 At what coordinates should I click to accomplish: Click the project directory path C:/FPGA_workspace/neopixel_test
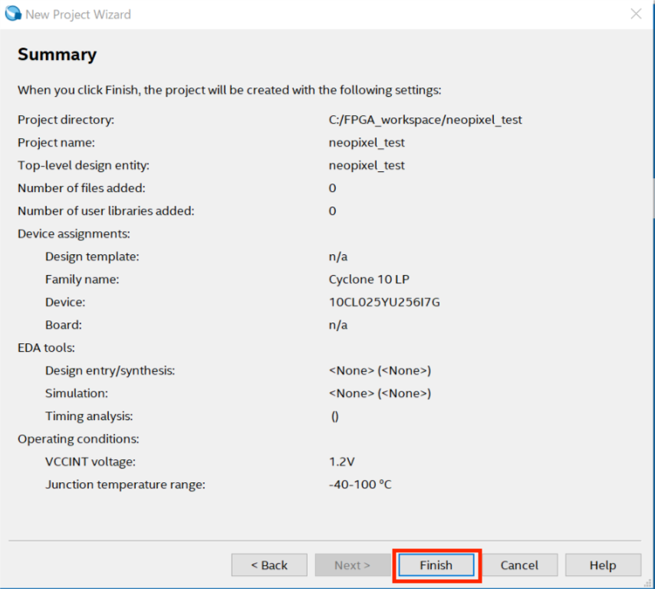pyautogui.click(x=425, y=120)
